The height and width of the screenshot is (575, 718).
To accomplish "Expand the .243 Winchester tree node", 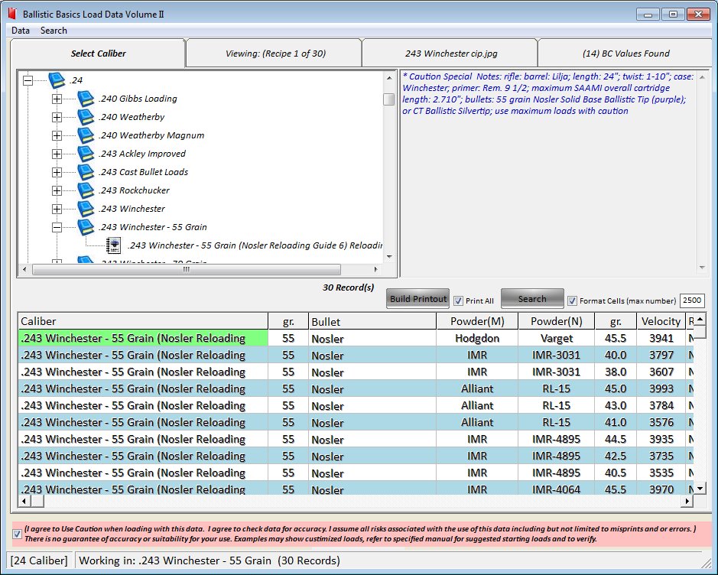I will pyautogui.click(x=57, y=209).
